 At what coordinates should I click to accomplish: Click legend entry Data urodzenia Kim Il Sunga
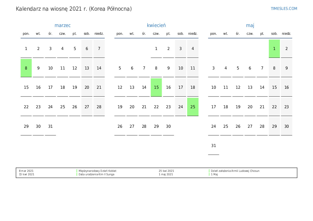[x=96, y=175]
